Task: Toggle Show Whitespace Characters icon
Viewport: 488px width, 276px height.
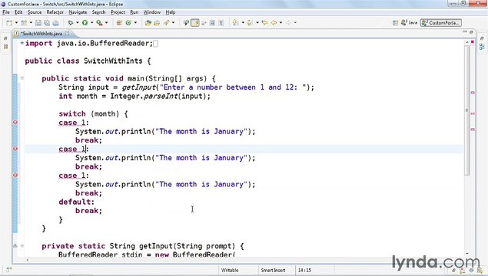Action: click(221, 23)
